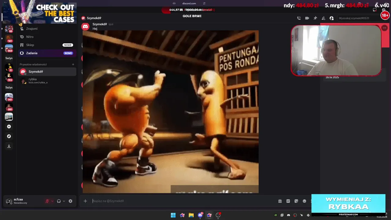This screenshot has width=391, height=220.
Task: Click the discord.com address bar text
Action: 189,3
